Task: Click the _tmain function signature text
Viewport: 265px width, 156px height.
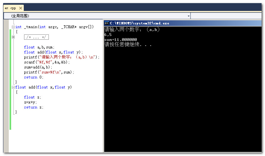Action: tap(54, 27)
